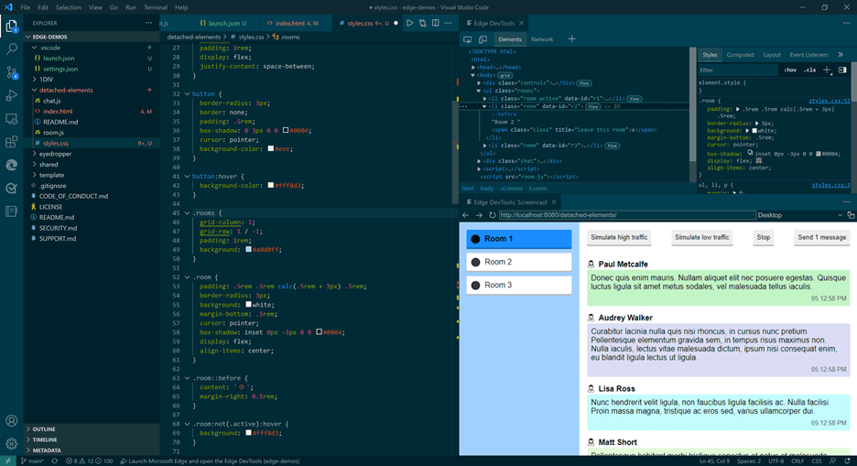Switch to the Network tab in DevTools
Viewport: 857px width, 466px height.
coord(542,39)
